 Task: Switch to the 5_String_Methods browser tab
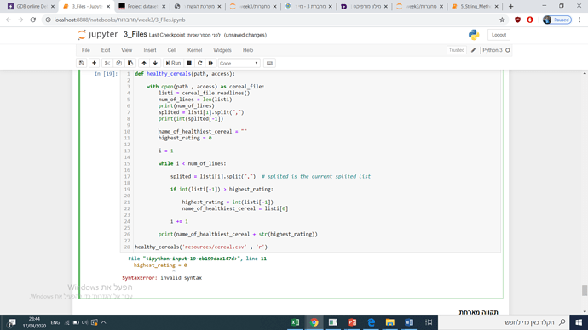coord(476,6)
